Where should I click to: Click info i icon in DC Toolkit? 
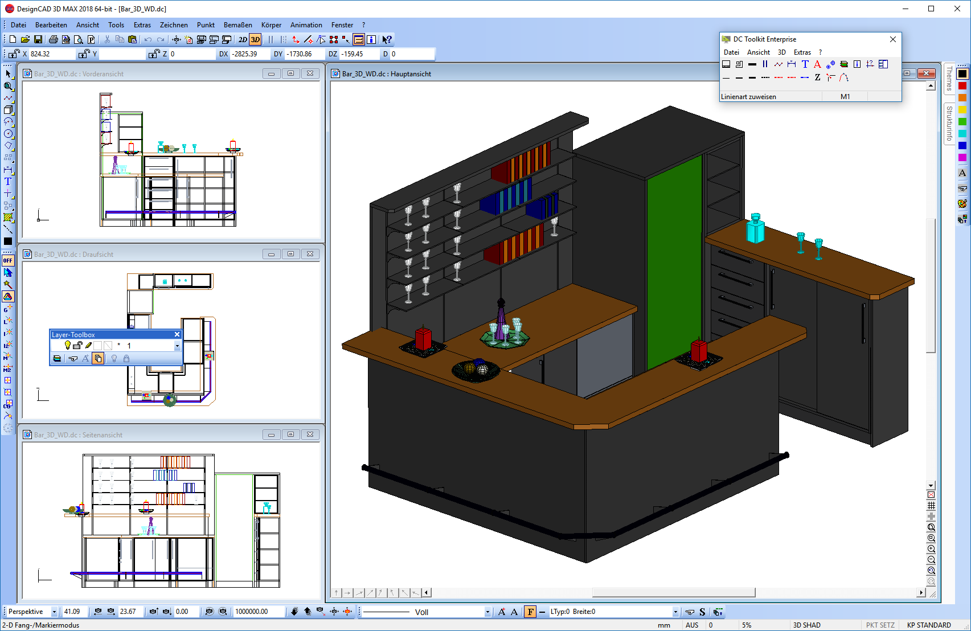[857, 64]
